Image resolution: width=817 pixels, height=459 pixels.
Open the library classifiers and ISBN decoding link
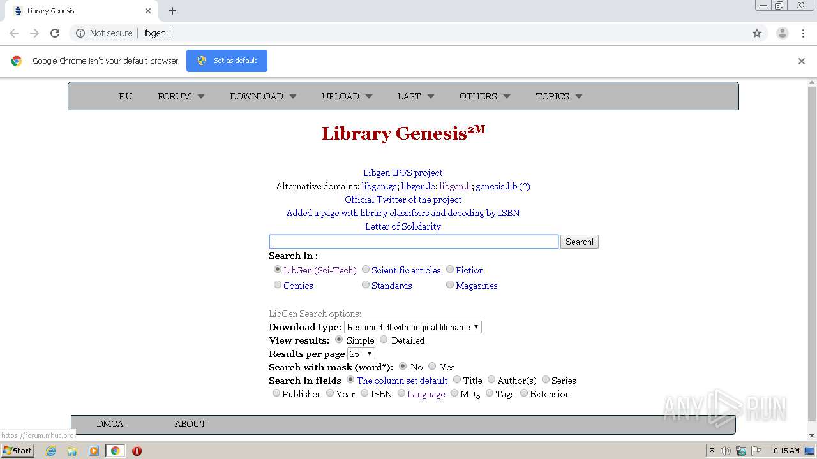tap(403, 213)
